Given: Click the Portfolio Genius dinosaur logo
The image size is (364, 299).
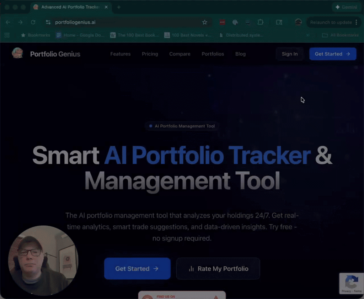Looking at the screenshot, I should point(17,53).
